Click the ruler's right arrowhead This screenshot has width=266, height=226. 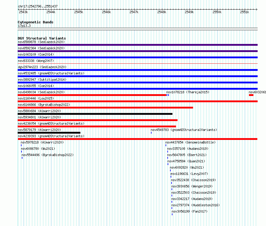(x=257, y=9)
